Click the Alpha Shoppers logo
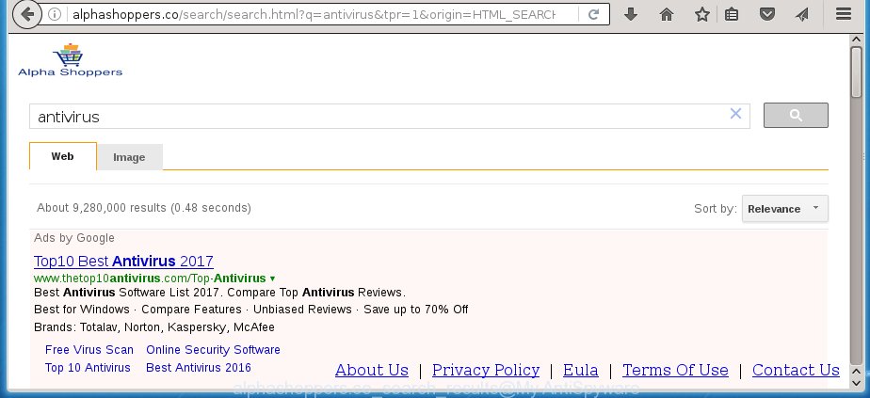This screenshot has height=398, width=870. [70, 60]
